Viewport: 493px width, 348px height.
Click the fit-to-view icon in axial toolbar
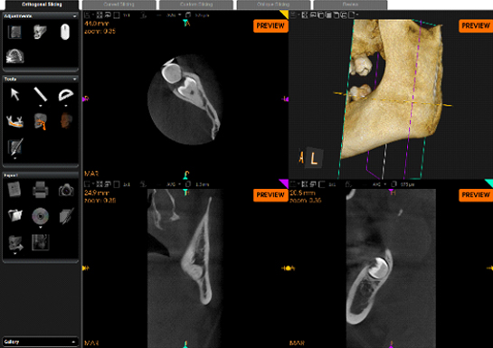pyautogui.click(x=100, y=14)
